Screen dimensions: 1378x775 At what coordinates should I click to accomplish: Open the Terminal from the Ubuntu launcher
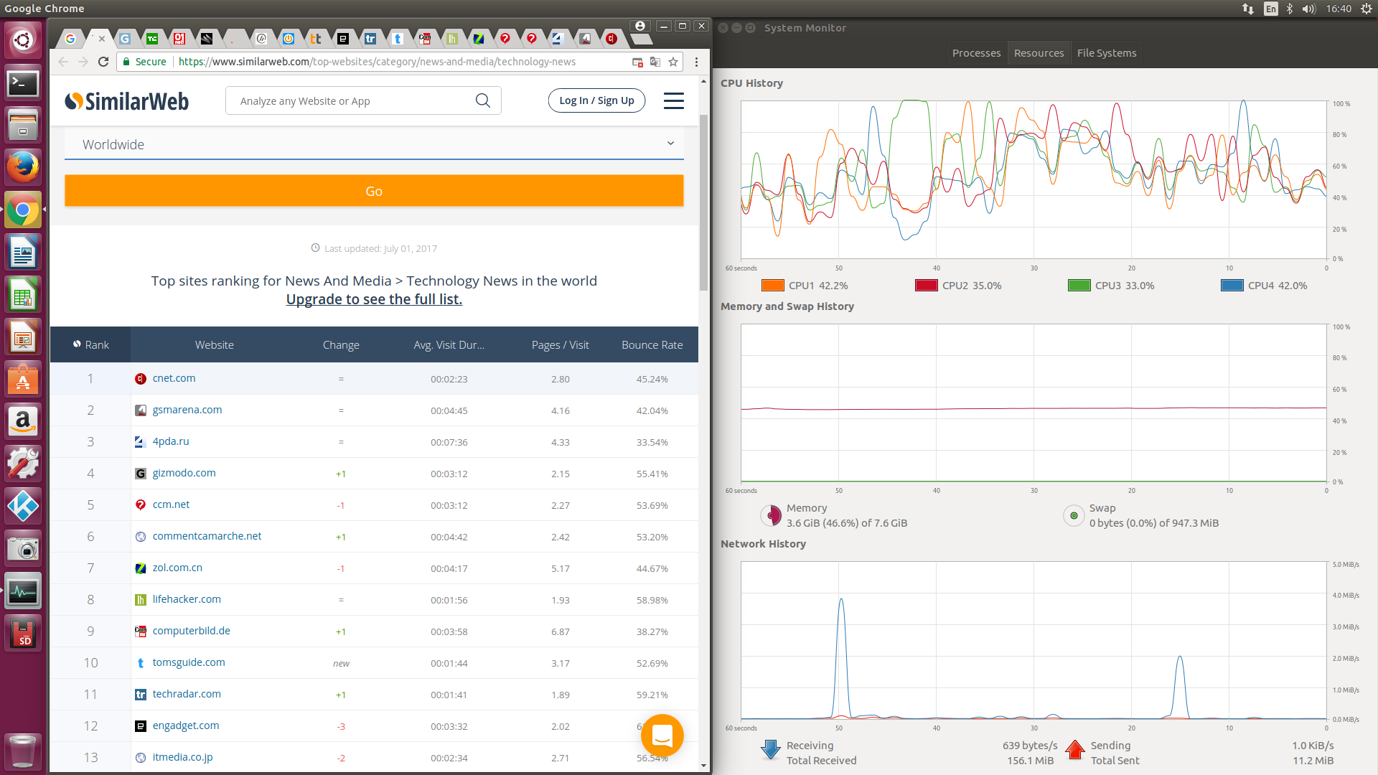23,83
